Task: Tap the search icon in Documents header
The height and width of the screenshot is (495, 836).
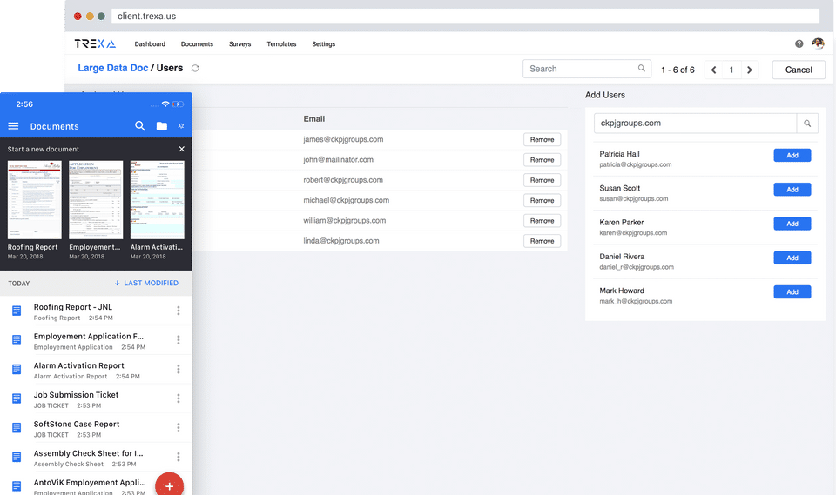Action: [x=139, y=126]
